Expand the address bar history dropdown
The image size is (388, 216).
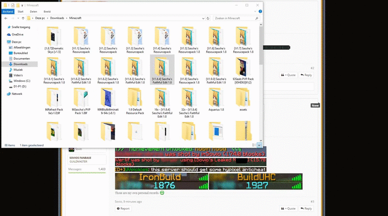click(203, 18)
